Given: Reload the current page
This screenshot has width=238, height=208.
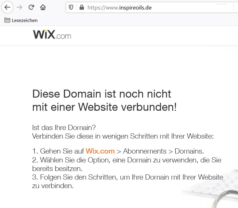Looking at the screenshot, I should coord(31,7).
